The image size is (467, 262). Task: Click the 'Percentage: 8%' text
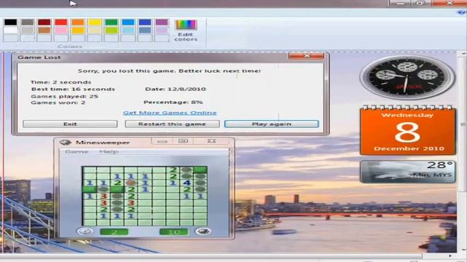pos(173,102)
